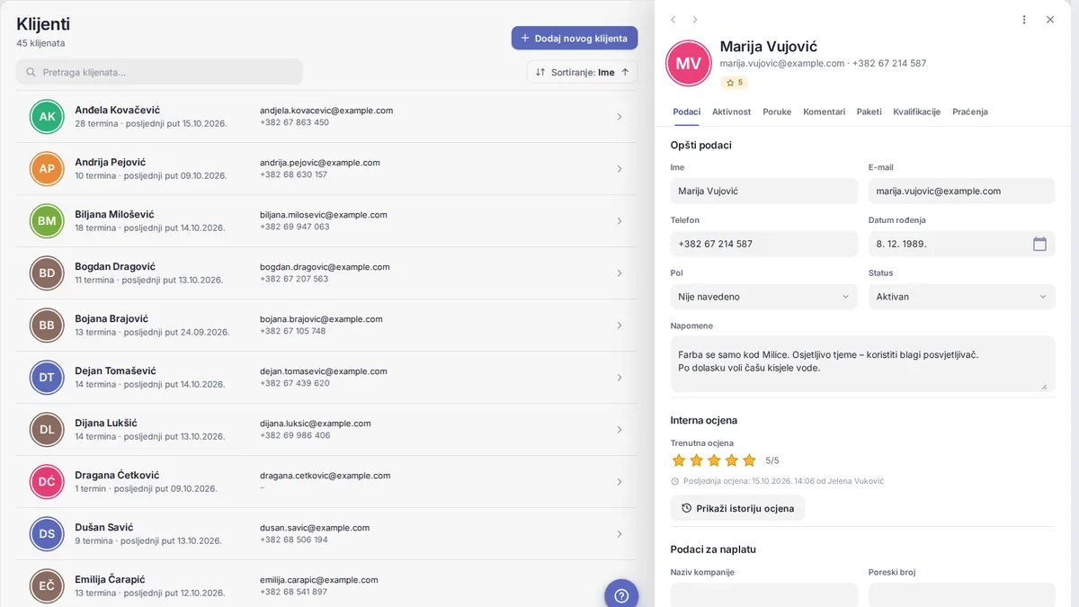This screenshot has width=1079, height=607.
Task: Click the EČ avatar for Emilija Čarapić
Action: tap(47, 586)
